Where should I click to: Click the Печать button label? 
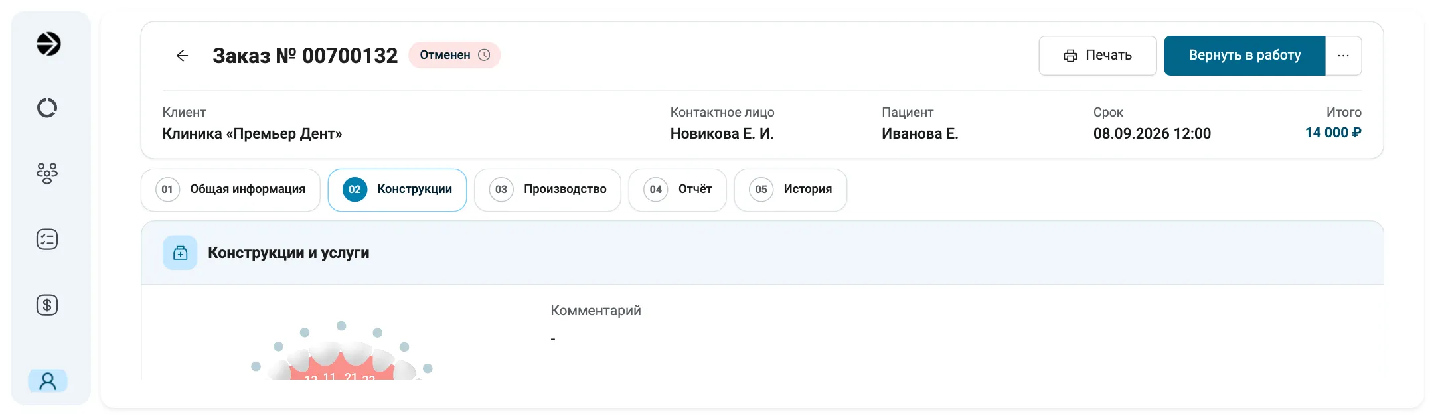tap(1109, 55)
